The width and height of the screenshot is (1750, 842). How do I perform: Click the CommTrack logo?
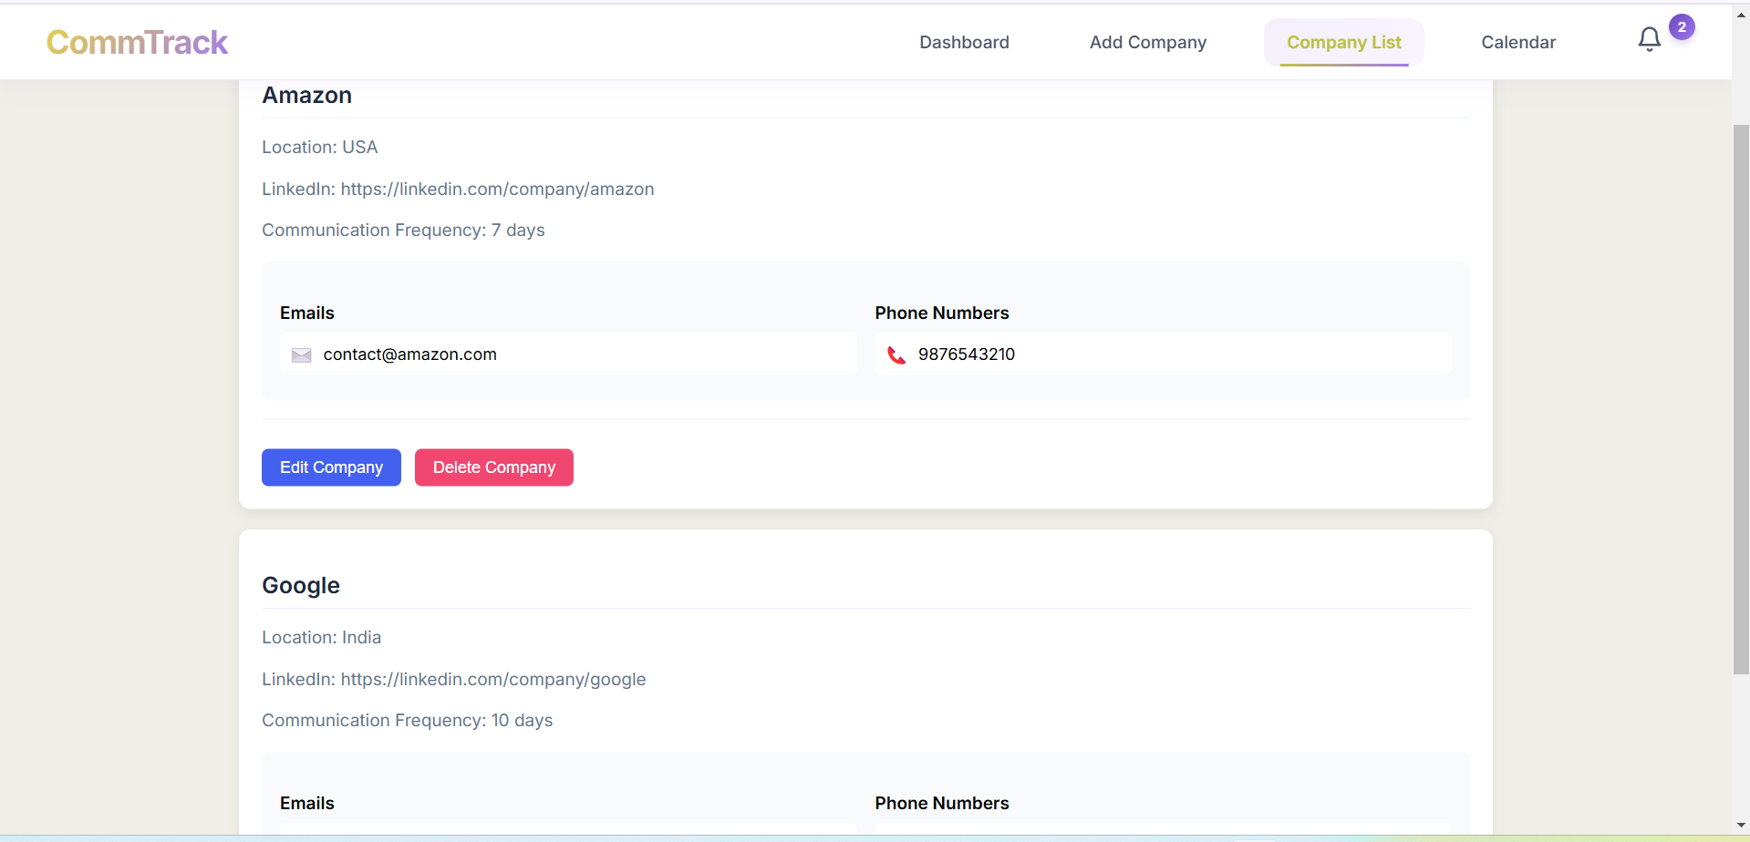pyautogui.click(x=137, y=42)
